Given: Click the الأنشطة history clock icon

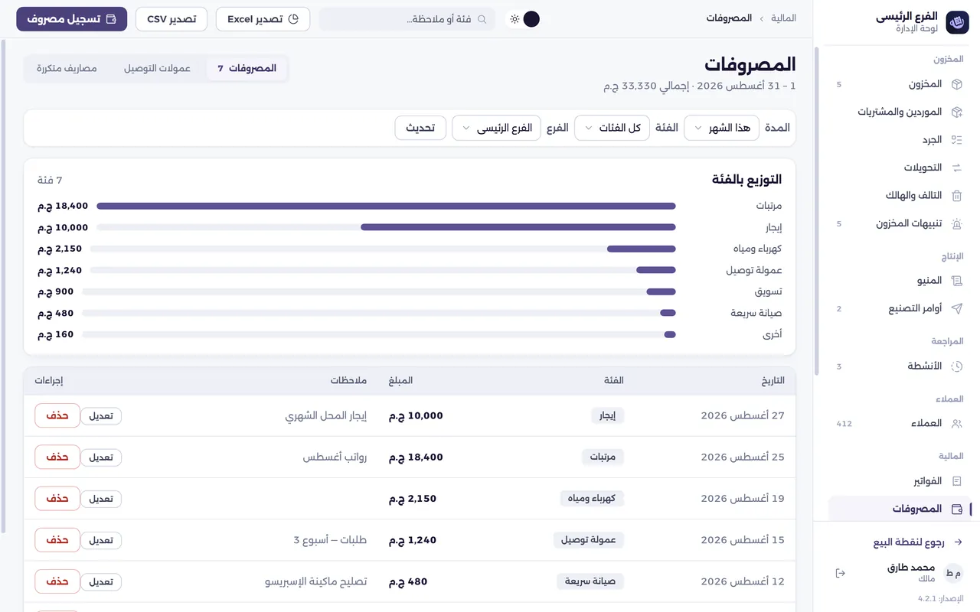Looking at the screenshot, I should (956, 366).
